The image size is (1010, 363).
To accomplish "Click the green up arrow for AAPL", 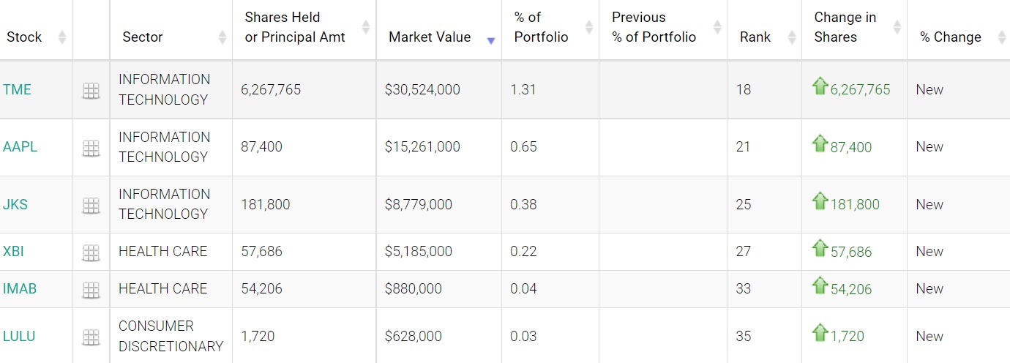I will [x=820, y=144].
